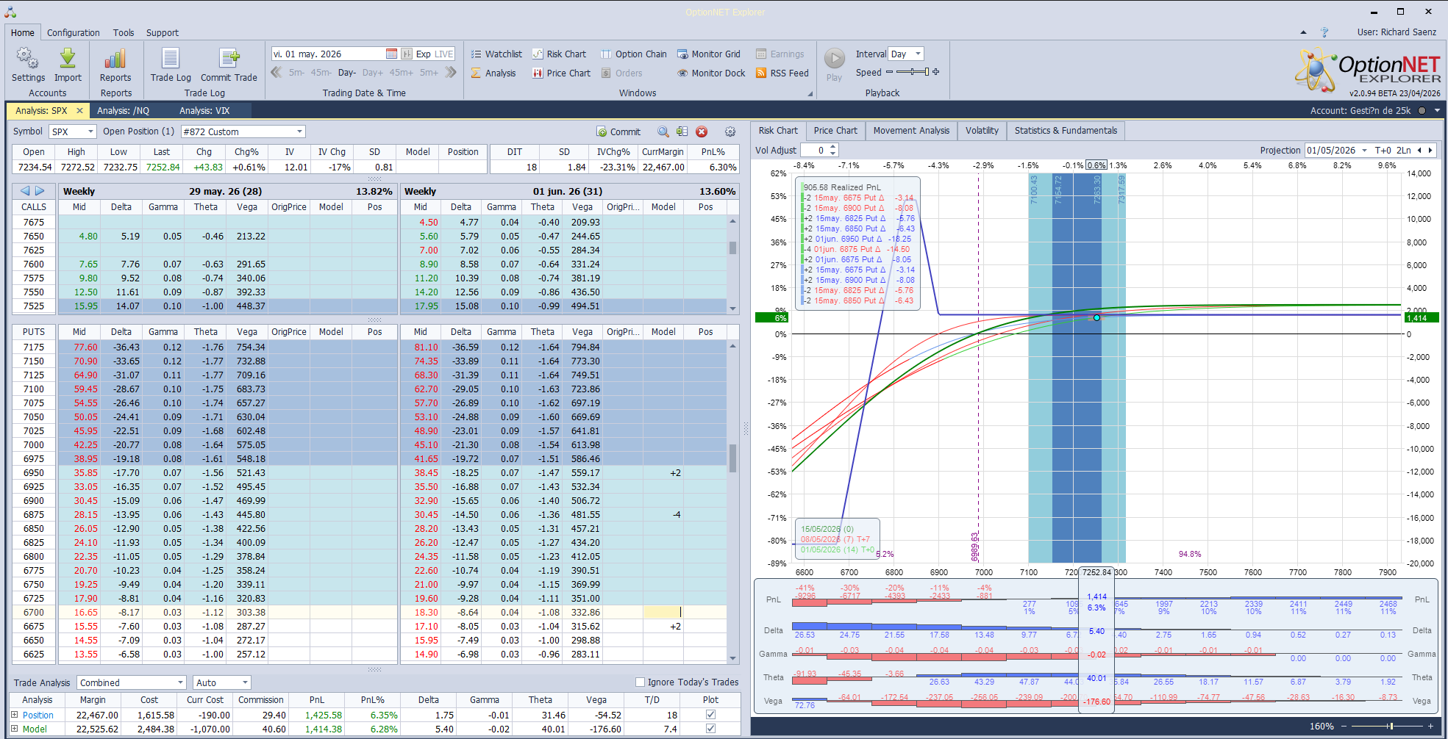Image resolution: width=1448 pixels, height=739 pixels.
Task: Open the Configuration ribbon tab
Action: (73, 32)
